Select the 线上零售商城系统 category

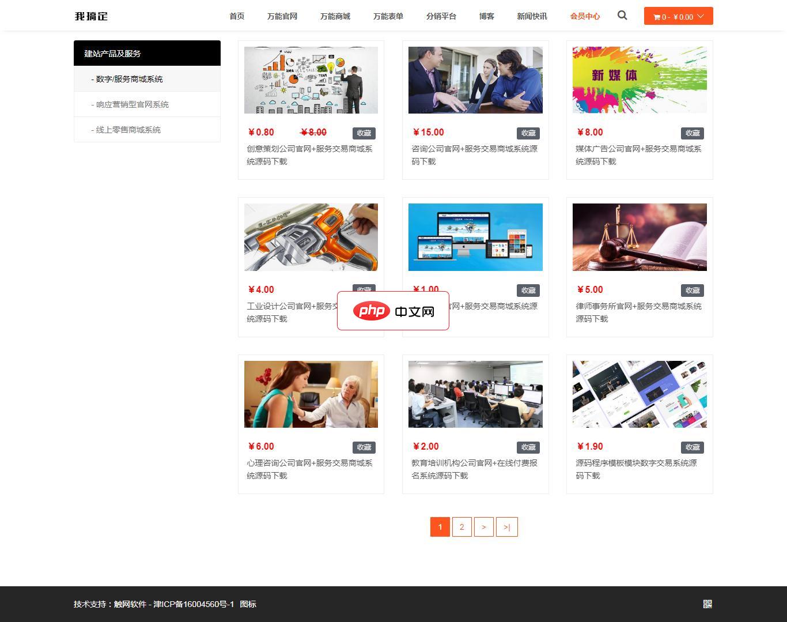click(128, 129)
